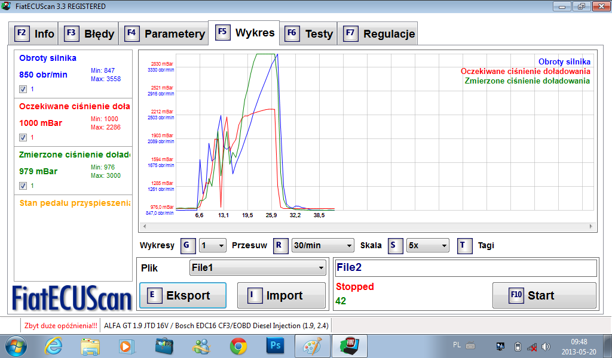Switch to the Paint taskbar window
612x358 pixels.
(312, 346)
